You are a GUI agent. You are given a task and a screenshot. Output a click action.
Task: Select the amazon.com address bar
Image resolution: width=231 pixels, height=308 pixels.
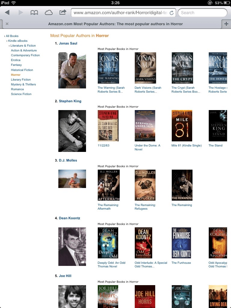[120, 13]
